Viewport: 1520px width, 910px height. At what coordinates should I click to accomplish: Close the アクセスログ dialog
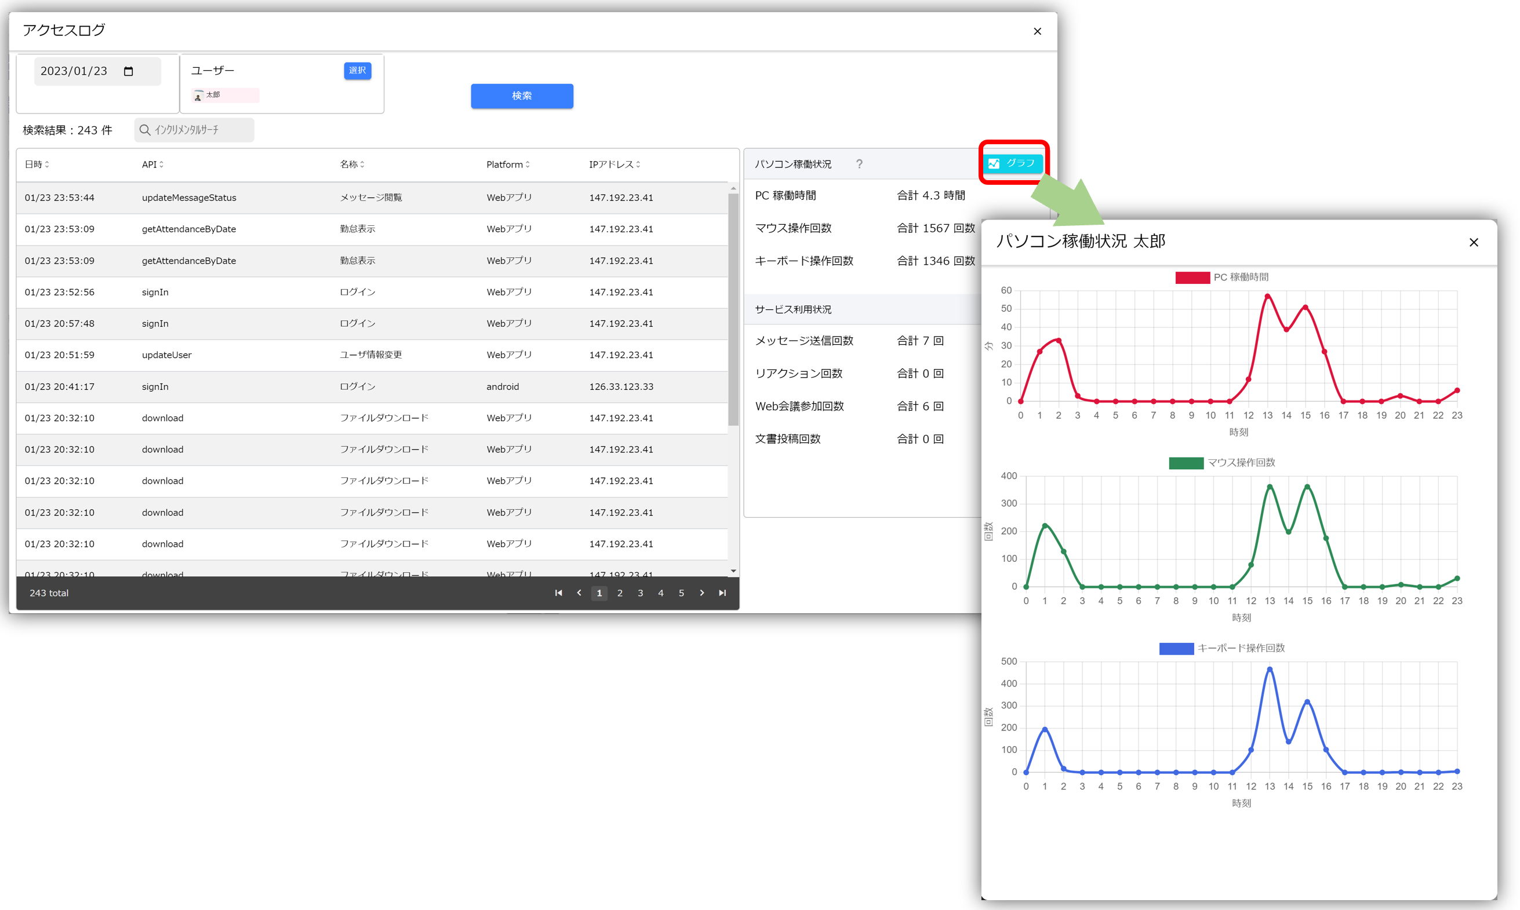[1037, 31]
